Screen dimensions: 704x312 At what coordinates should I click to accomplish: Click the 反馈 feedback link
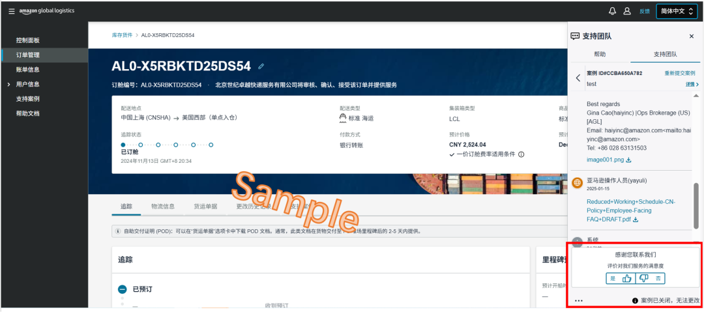coord(644,11)
